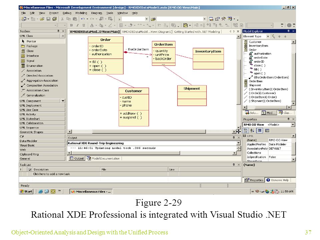
Task: Click 'Click here to add a new task'
Action: click(51, 174)
